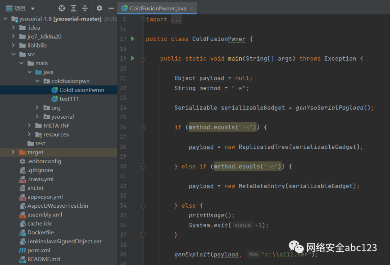This screenshot has height=265, width=390.
Task: Click the coldfusionpwn package folder icon
Action: 47,81
